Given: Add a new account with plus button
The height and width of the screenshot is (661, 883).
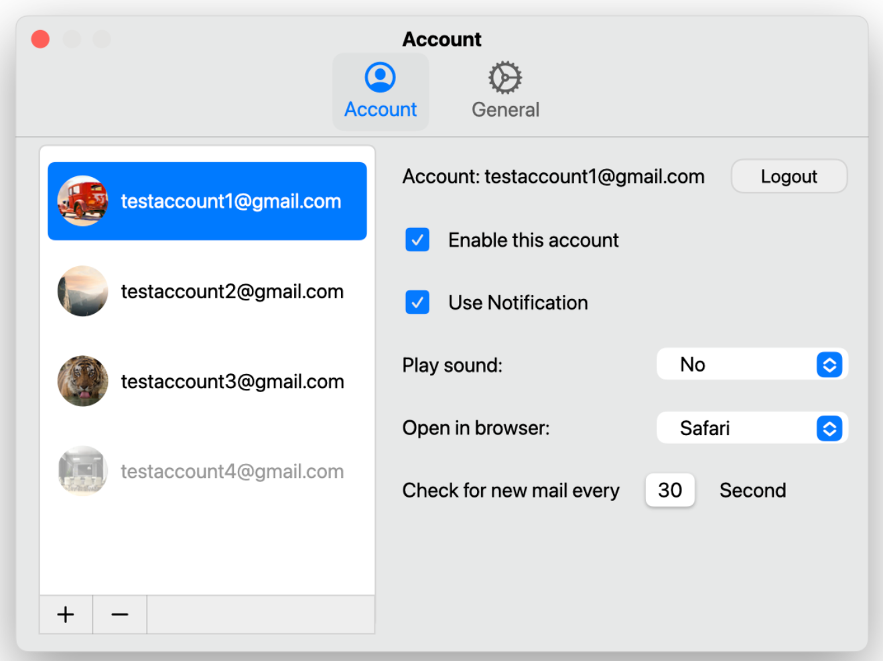Looking at the screenshot, I should pos(66,614).
